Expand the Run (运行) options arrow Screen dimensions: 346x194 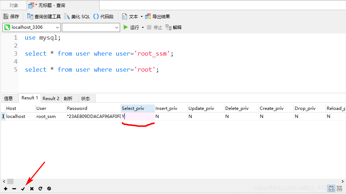[143, 27]
